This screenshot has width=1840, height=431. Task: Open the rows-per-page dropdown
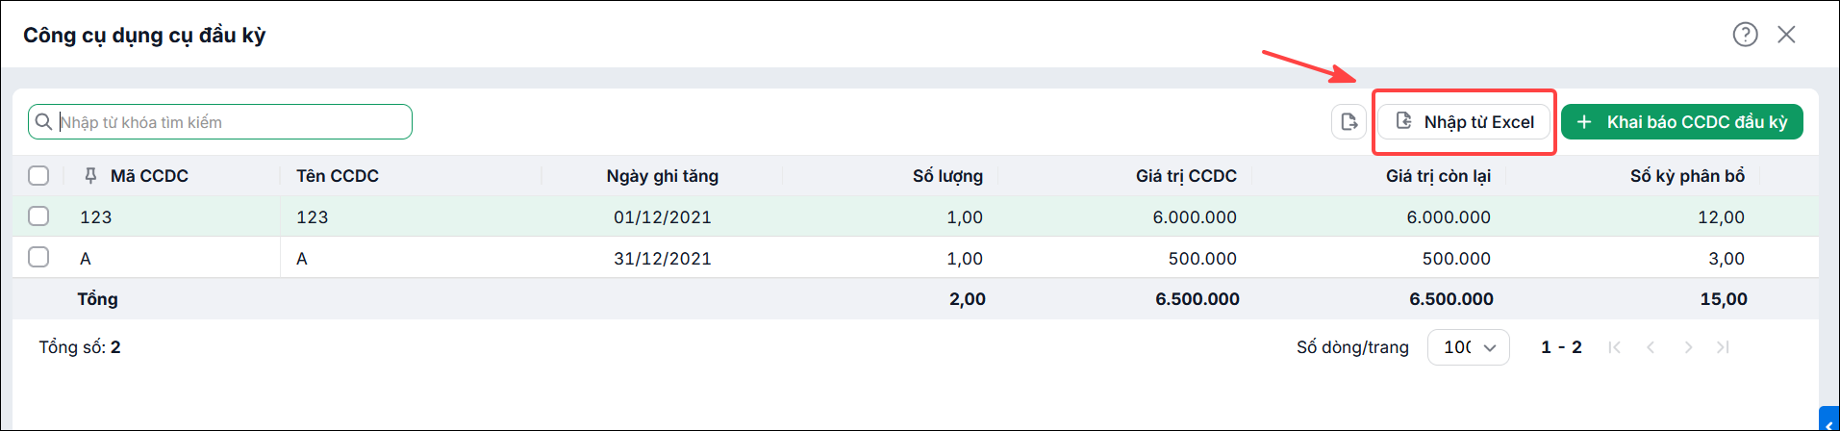pos(1469,347)
